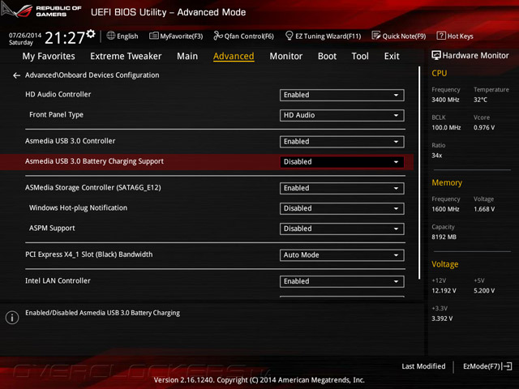
Task: Click the ASPM Support label
Action: pos(52,229)
